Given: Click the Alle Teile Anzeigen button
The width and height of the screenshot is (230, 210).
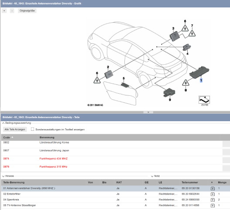Looking at the screenshot, I should (x=15, y=129).
